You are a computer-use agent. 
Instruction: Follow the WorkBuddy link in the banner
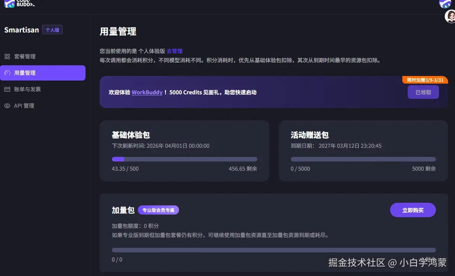pyautogui.click(x=147, y=92)
